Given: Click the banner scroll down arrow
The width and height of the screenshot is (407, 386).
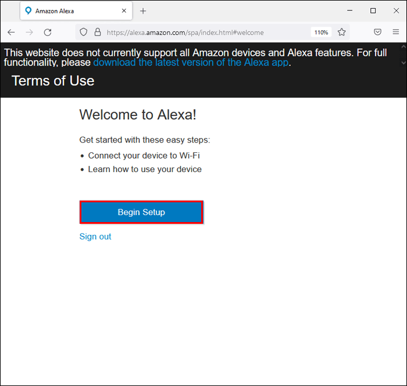Looking at the screenshot, I should [x=404, y=63].
